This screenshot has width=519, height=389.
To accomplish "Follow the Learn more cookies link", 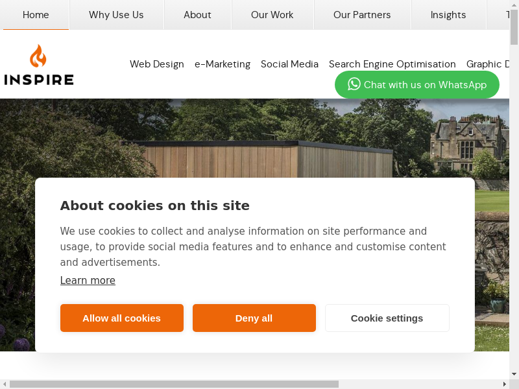I will [x=88, y=281].
